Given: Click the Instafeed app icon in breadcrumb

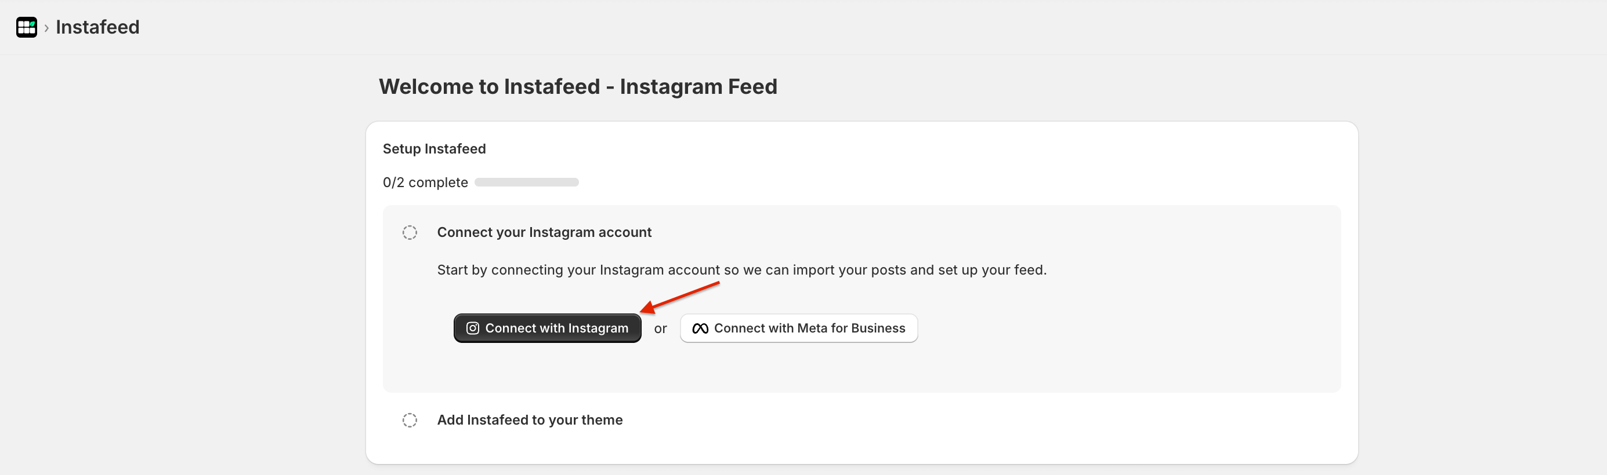Looking at the screenshot, I should click(26, 27).
